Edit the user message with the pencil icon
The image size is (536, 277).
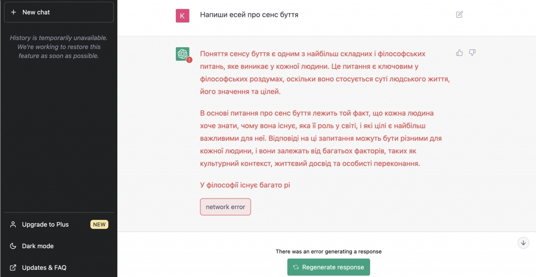pos(460,14)
